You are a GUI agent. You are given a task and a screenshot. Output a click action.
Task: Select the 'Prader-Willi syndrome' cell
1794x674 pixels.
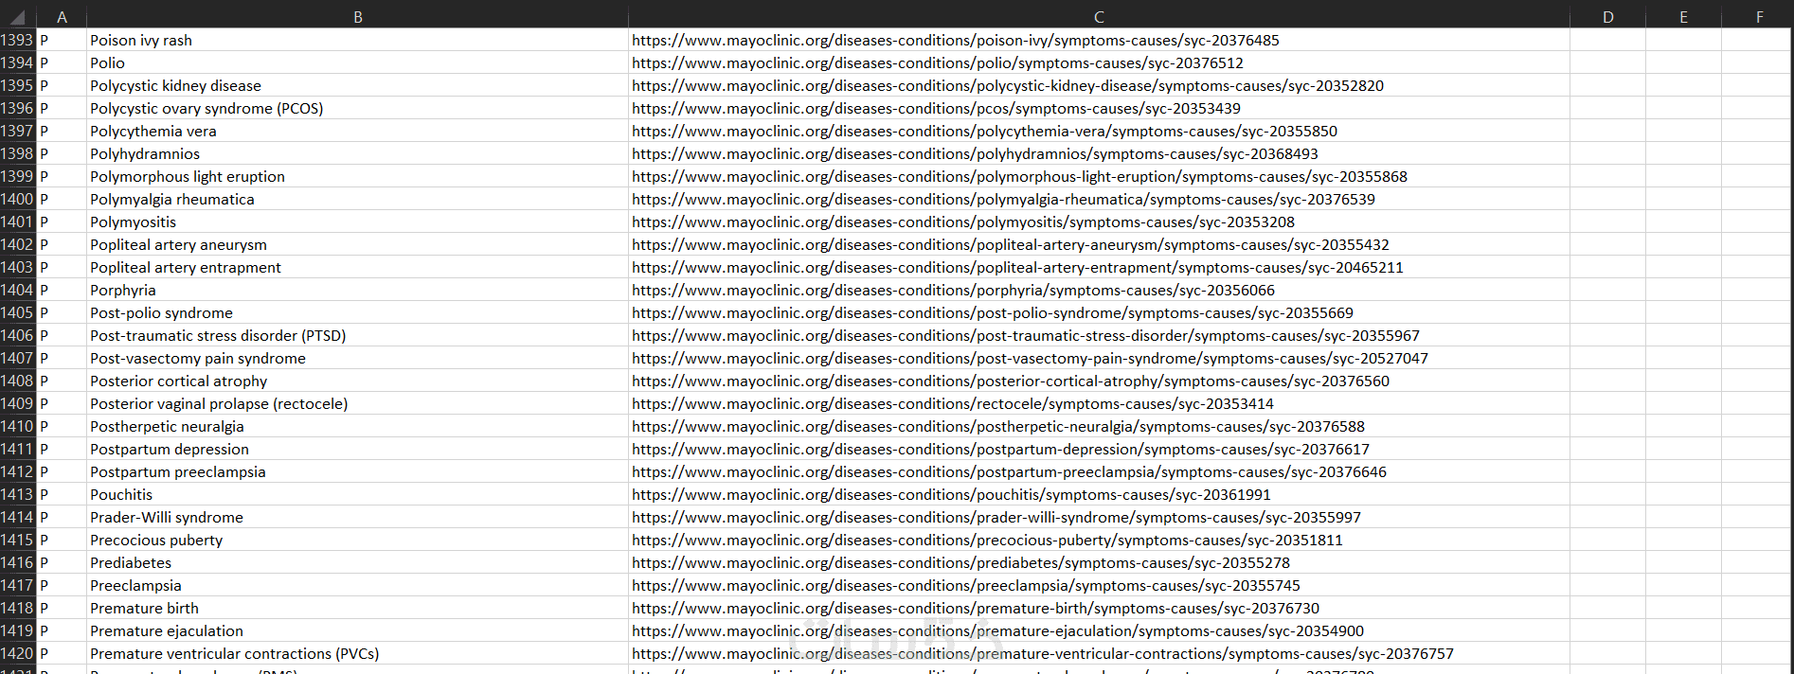pos(357,517)
